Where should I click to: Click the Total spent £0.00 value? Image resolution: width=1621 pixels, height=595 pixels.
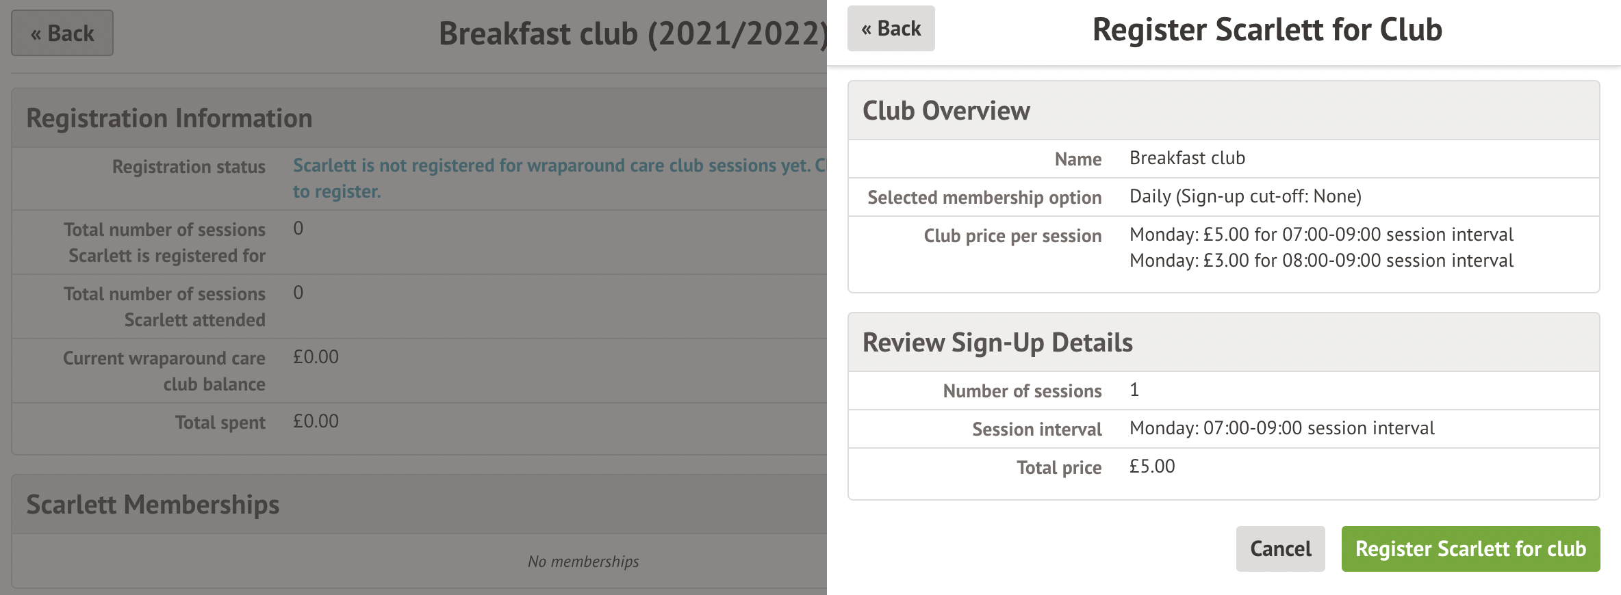316,421
